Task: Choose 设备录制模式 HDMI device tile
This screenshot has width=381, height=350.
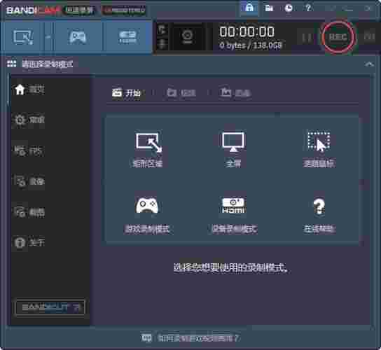Action: [x=233, y=215]
